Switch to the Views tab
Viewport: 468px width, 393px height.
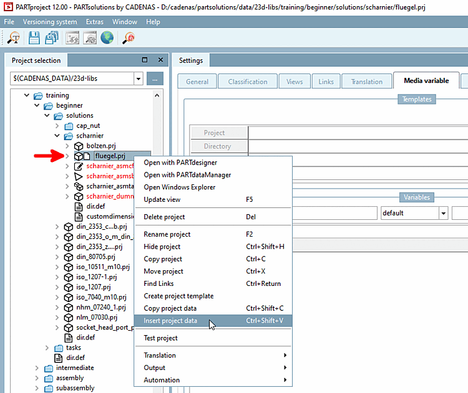(295, 82)
